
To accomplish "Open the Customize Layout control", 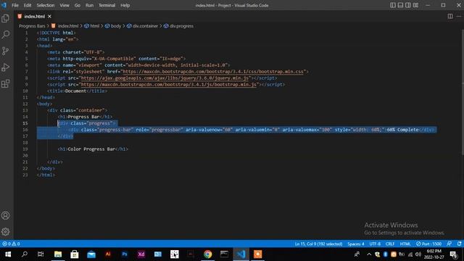I will pos(415,5).
